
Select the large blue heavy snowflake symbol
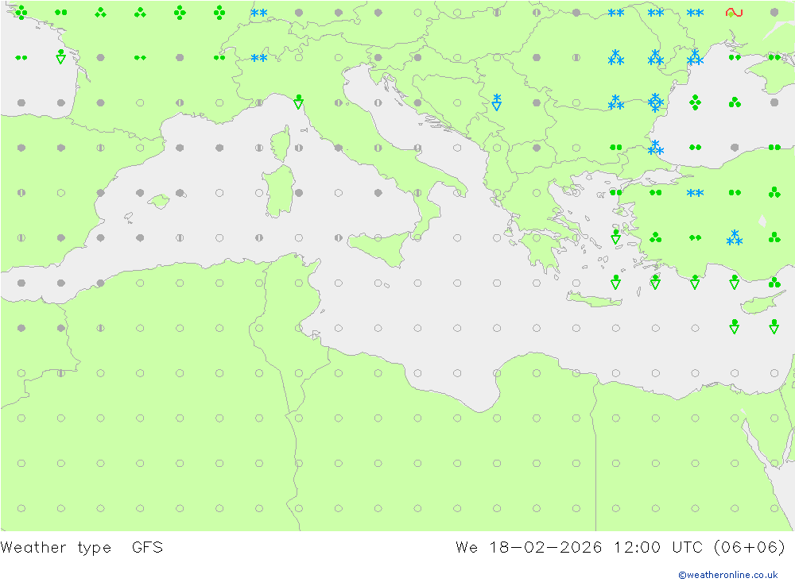(656, 102)
